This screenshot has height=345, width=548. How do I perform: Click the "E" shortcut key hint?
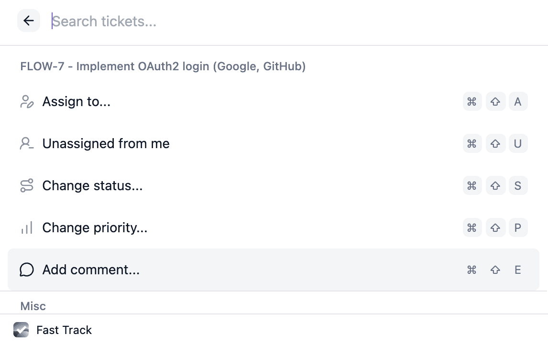point(518,270)
